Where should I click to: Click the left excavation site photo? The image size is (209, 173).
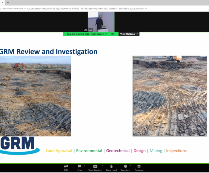[x=35, y=96]
